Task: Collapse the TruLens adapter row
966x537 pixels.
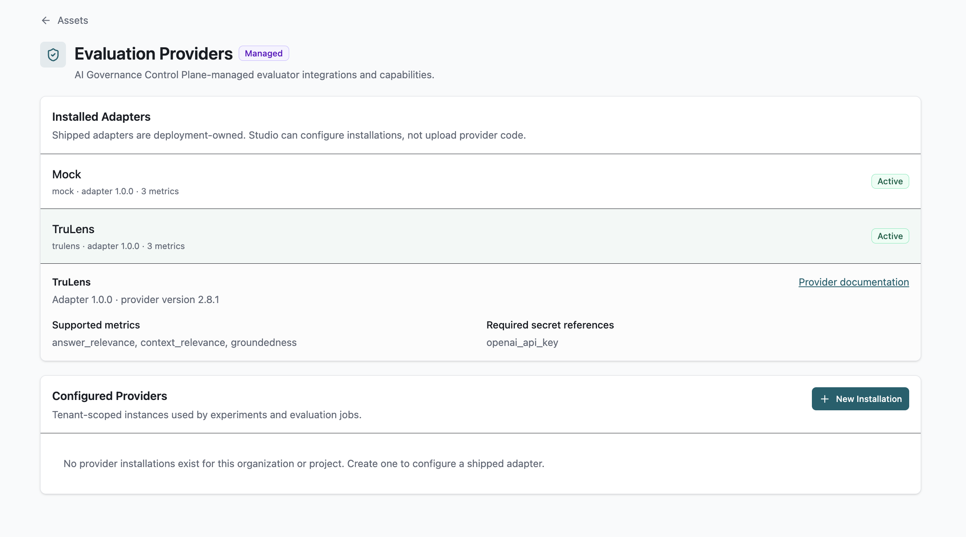Action: coord(481,236)
